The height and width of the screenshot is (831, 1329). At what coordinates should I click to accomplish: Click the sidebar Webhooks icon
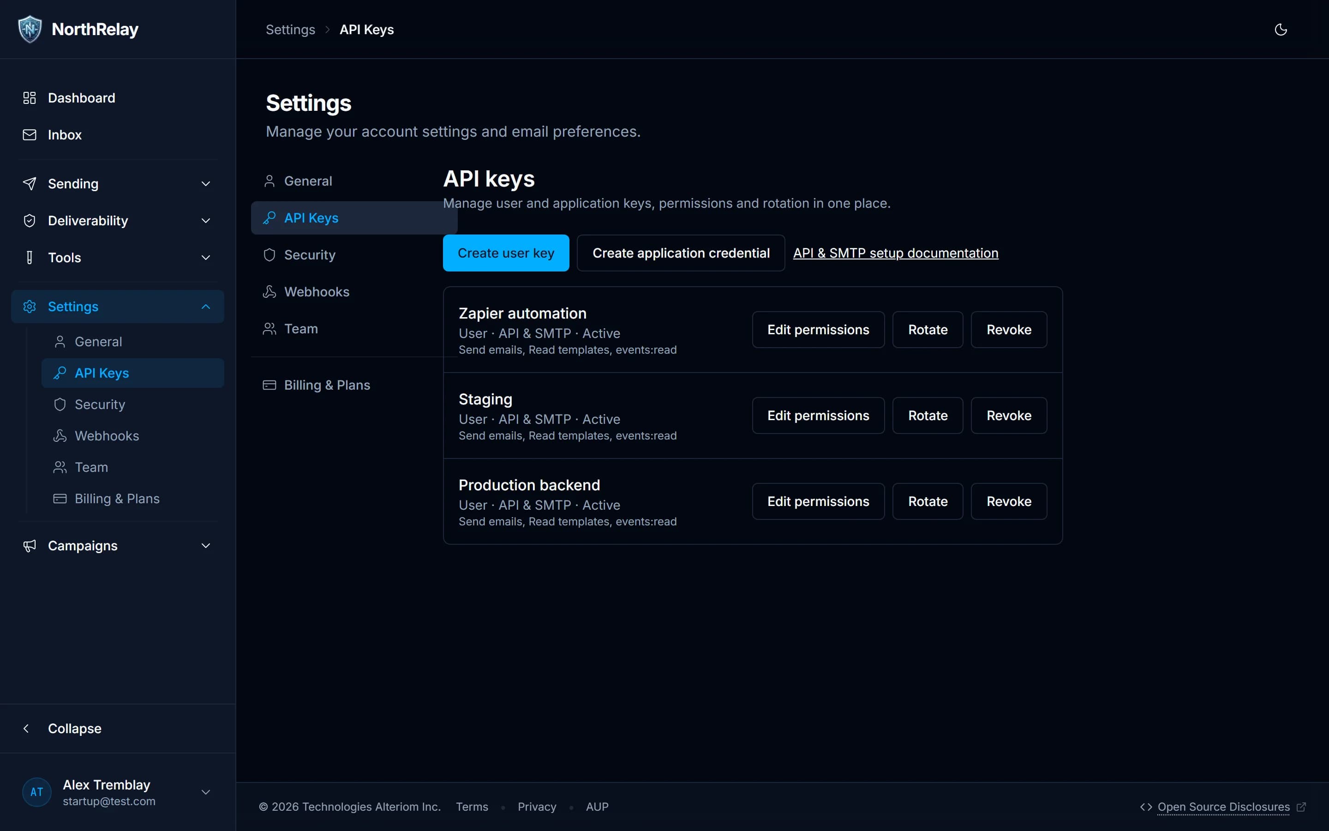click(x=60, y=436)
